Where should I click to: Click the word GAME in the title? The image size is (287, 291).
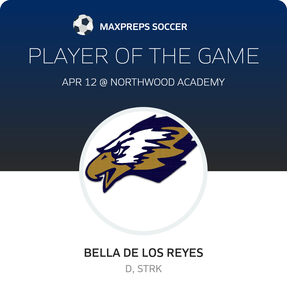(228, 56)
